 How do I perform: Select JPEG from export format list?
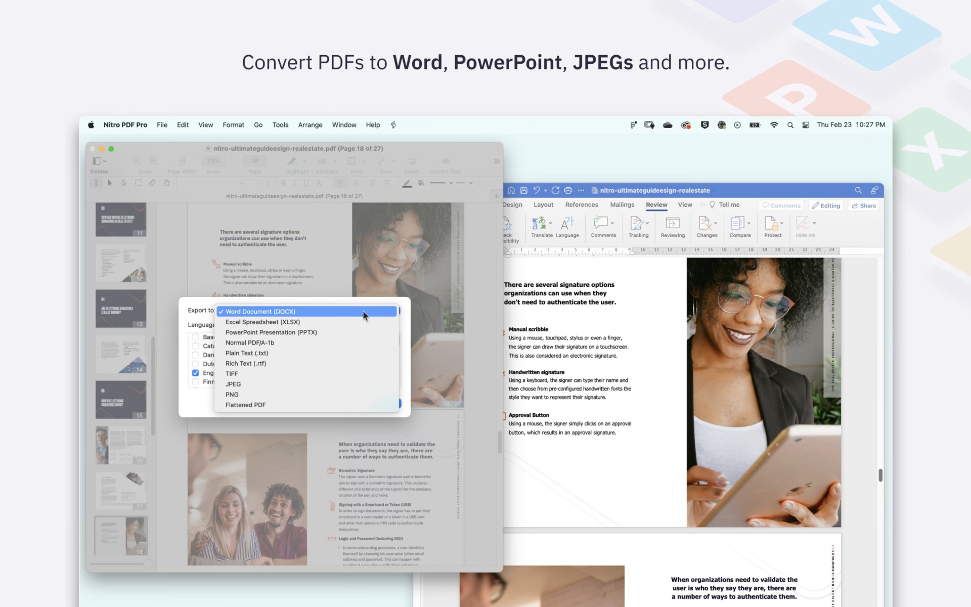pos(233,384)
